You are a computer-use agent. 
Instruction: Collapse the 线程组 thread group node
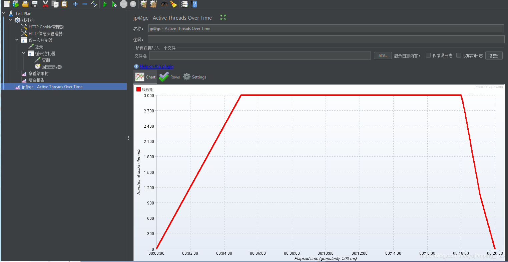(x=10, y=20)
